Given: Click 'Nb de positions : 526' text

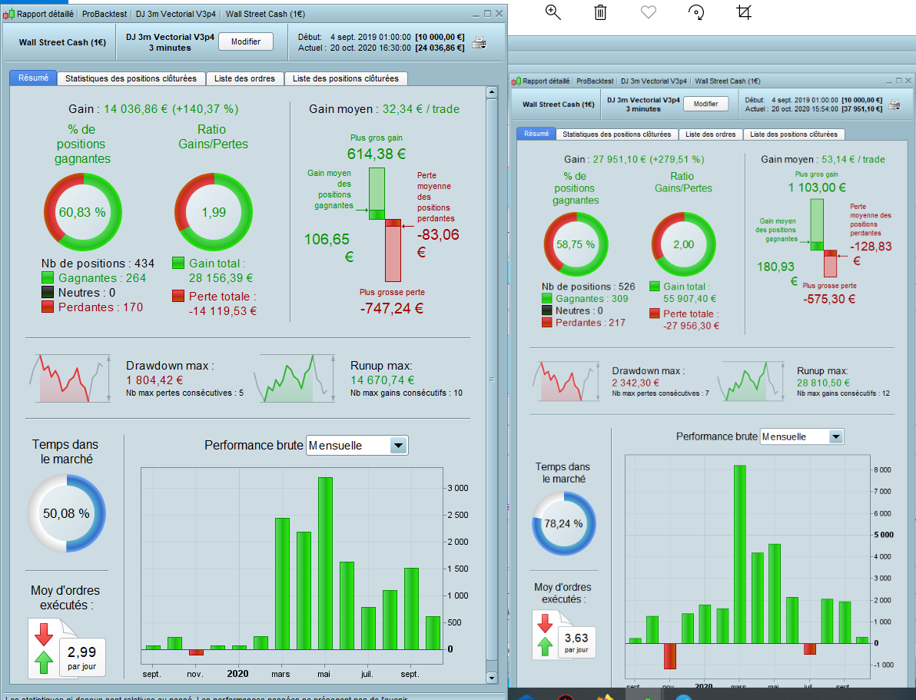Looking at the screenshot, I should tap(589, 287).
